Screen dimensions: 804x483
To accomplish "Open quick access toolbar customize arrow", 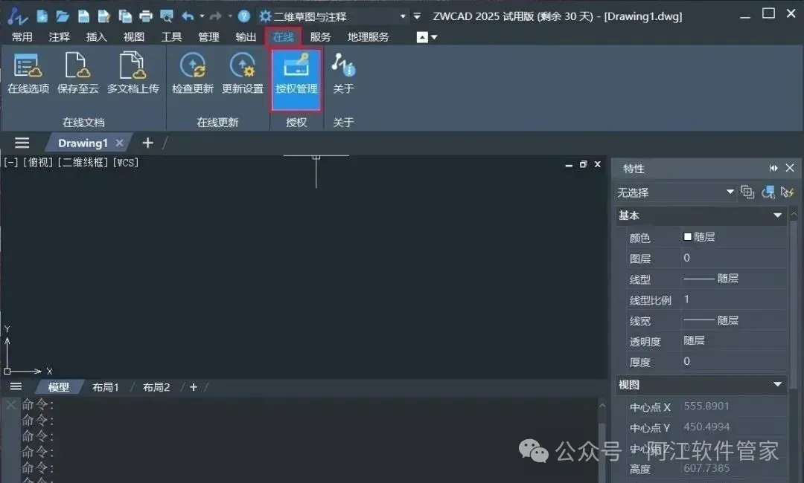I will pos(417,16).
